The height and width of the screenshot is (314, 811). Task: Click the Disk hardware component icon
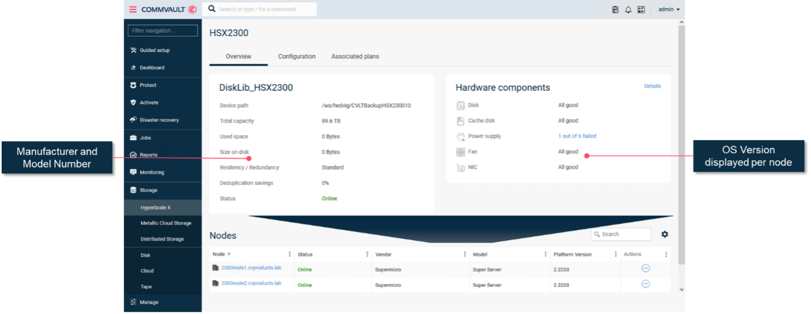pyautogui.click(x=461, y=105)
